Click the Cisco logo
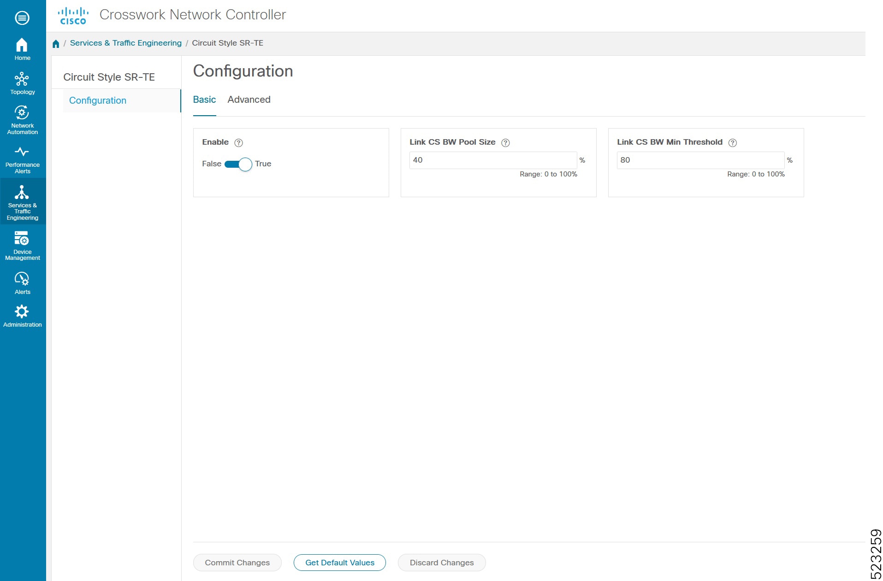 tap(73, 16)
